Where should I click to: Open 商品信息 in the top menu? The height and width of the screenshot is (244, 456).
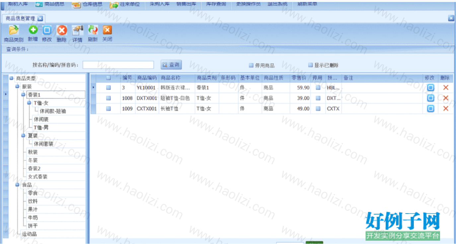click(50, 4)
